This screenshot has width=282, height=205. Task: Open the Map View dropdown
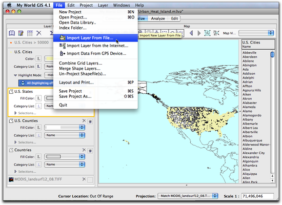pos(256,33)
